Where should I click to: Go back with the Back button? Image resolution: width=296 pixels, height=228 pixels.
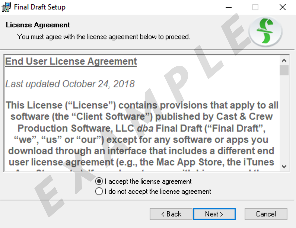(171, 214)
